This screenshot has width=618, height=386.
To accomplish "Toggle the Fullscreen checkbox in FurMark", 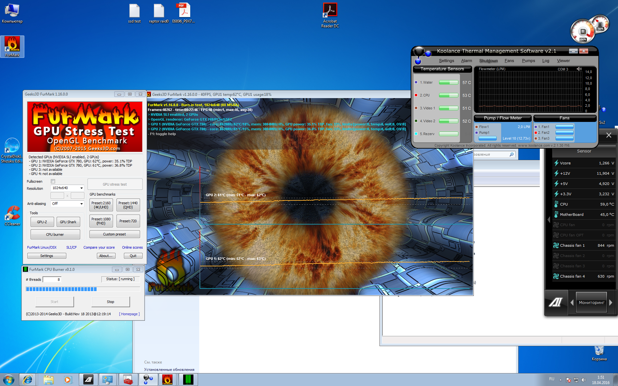I will (x=53, y=181).
